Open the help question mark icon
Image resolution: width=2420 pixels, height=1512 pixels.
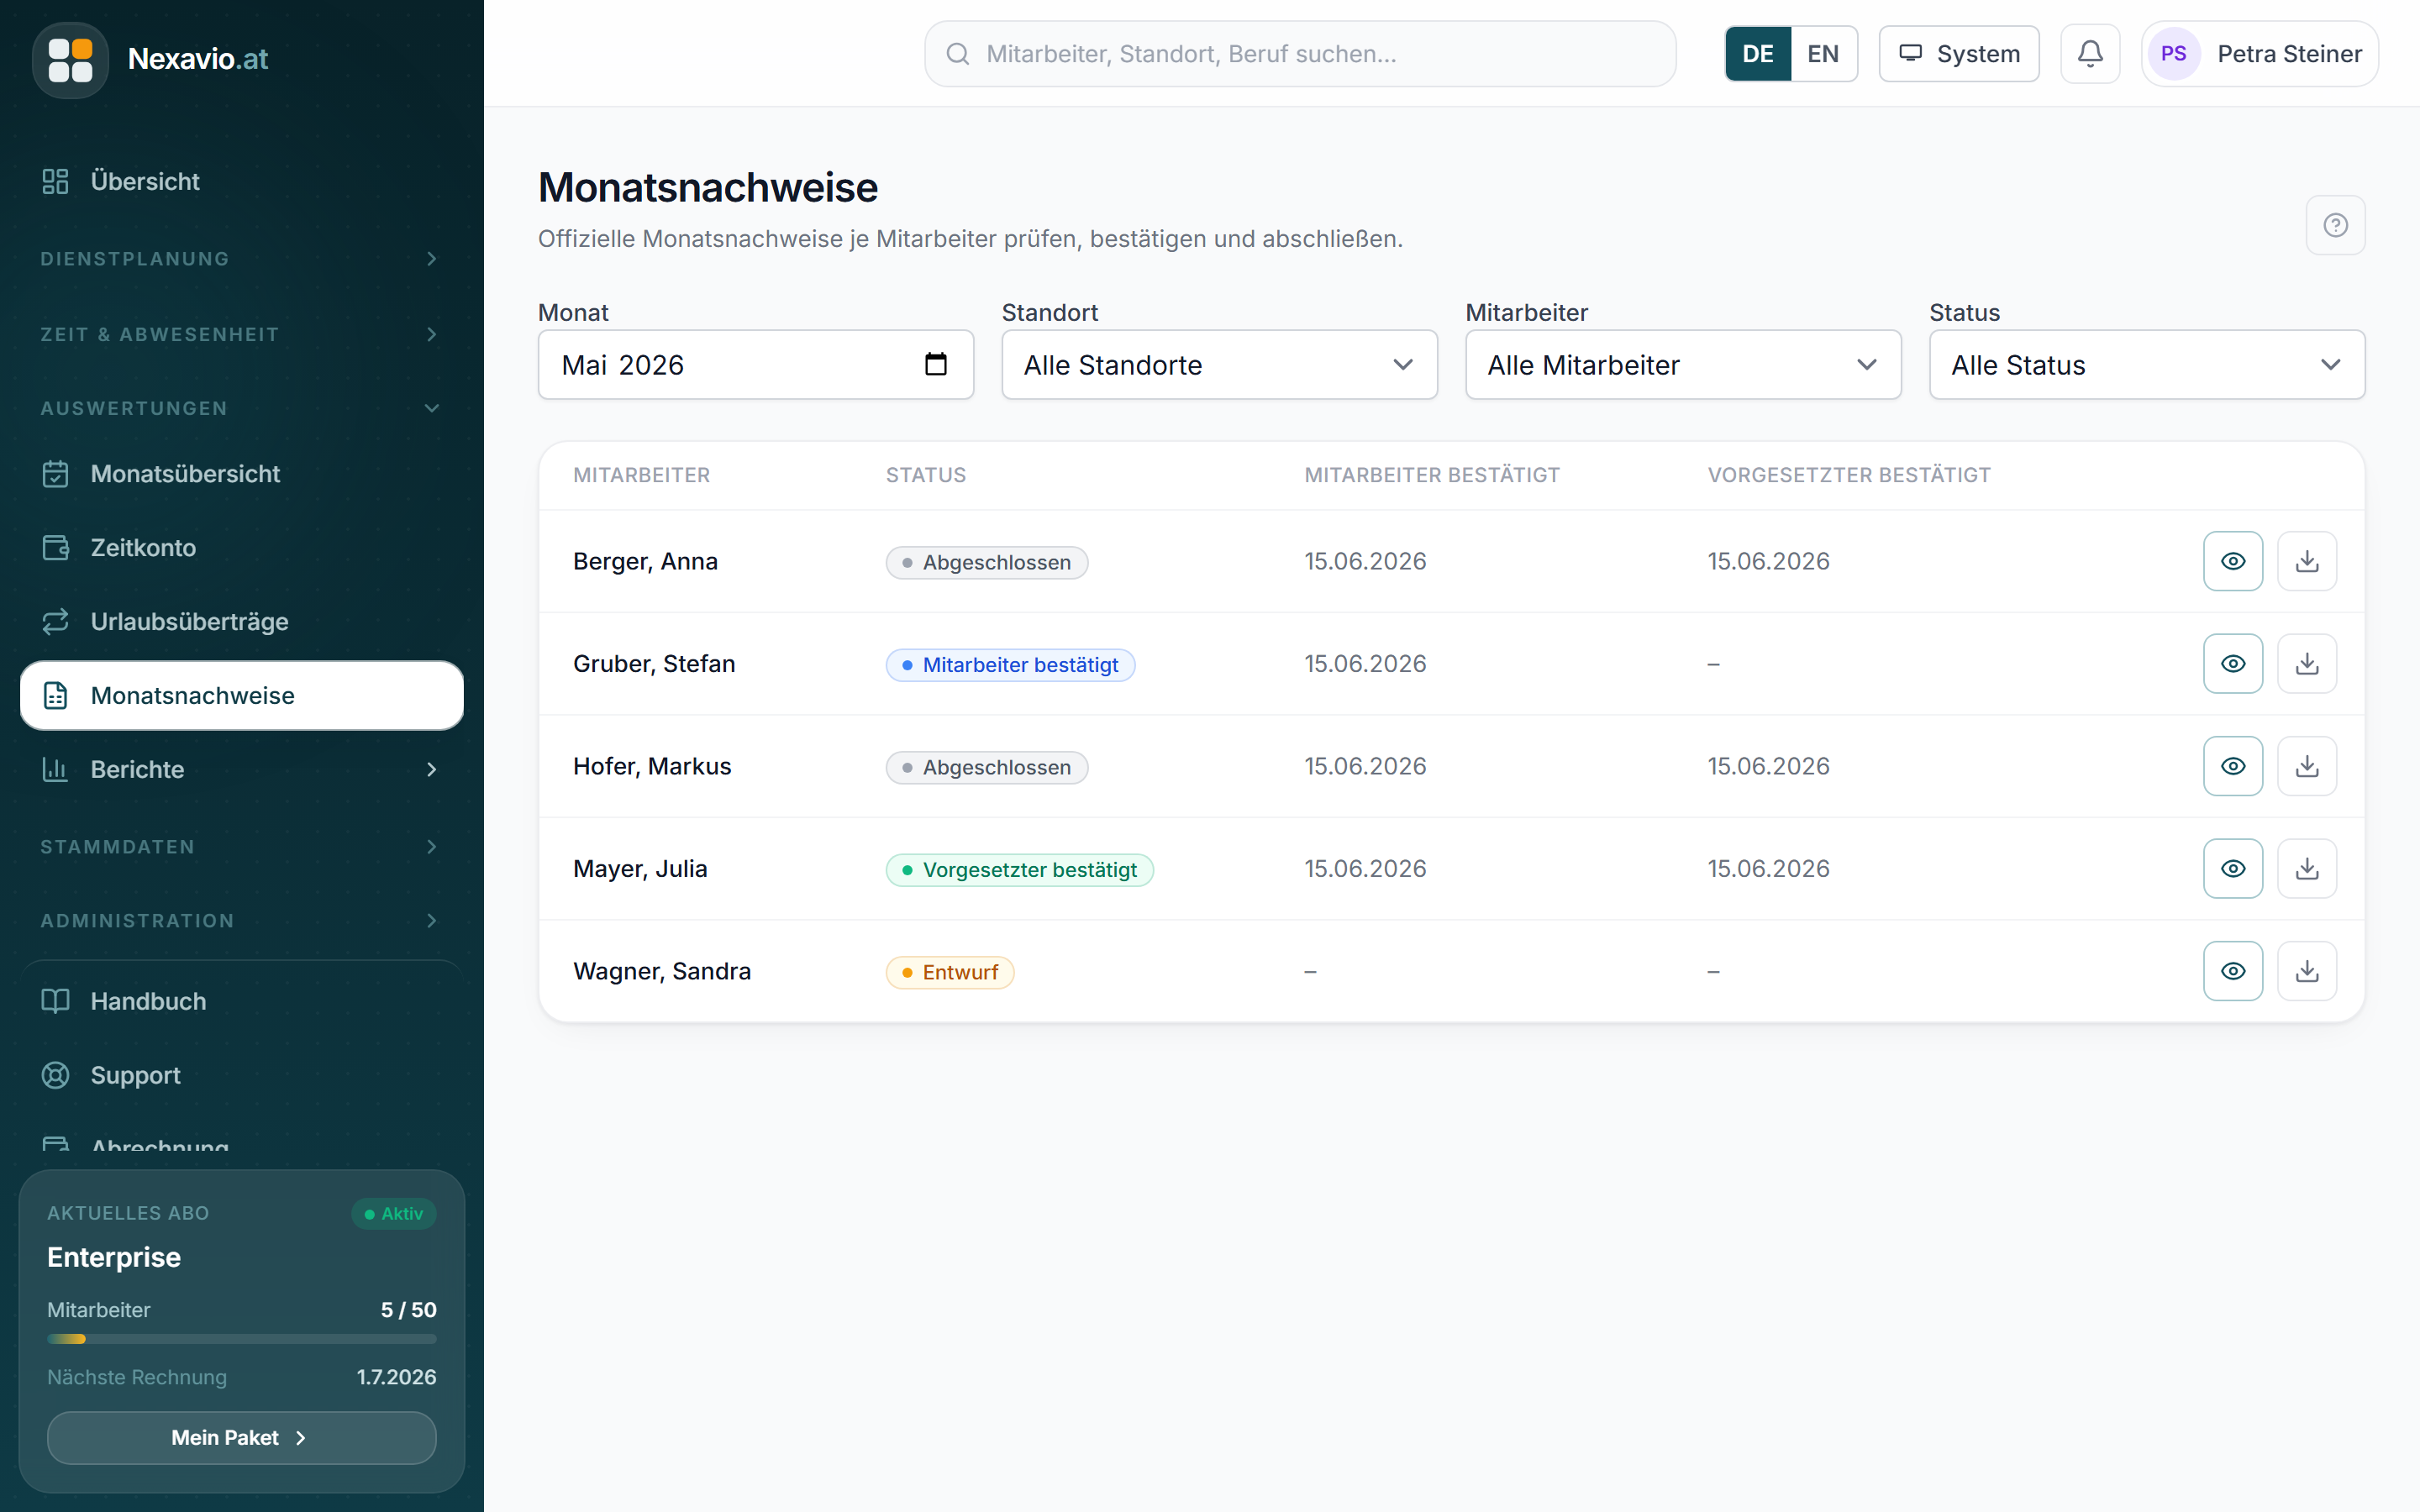(x=2335, y=225)
